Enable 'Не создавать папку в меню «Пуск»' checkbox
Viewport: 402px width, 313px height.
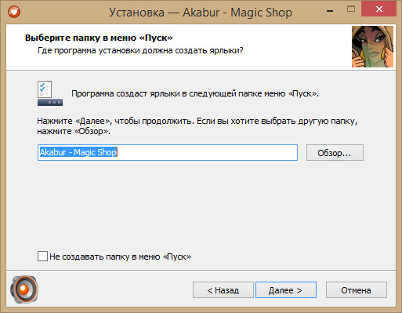click(x=42, y=257)
